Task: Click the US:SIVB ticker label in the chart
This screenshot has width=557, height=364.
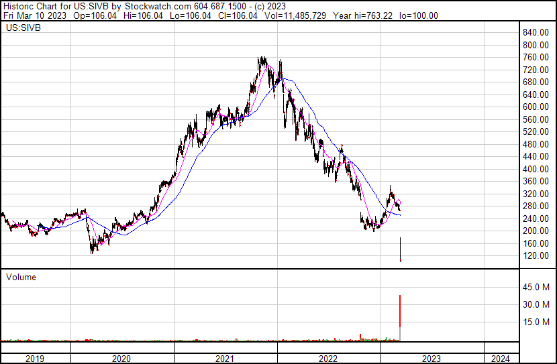Action: [23, 27]
